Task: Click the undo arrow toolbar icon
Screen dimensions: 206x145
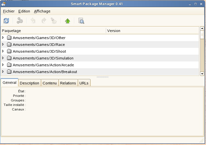Action: coord(33,21)
